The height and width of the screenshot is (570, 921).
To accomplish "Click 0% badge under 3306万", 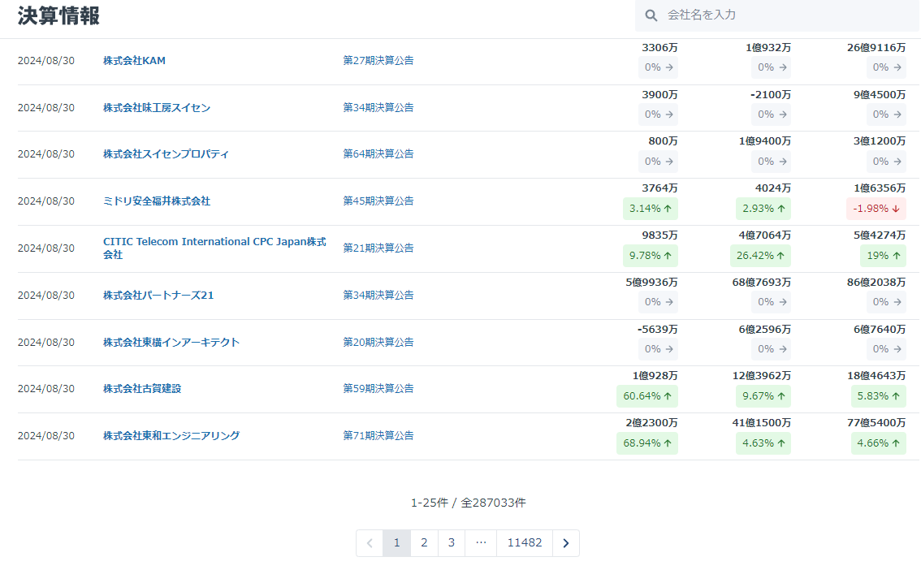I will [x=659, y=67].
